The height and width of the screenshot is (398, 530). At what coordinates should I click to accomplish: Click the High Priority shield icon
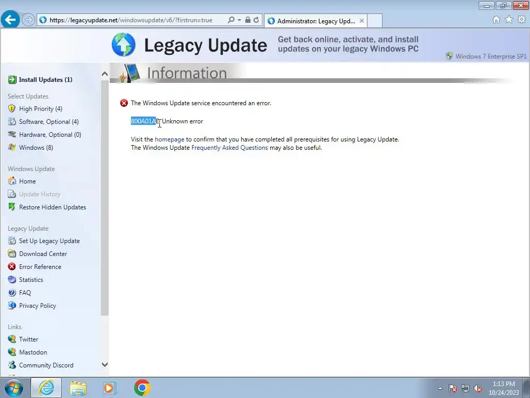pyautogui.click(x=12, y=109)
